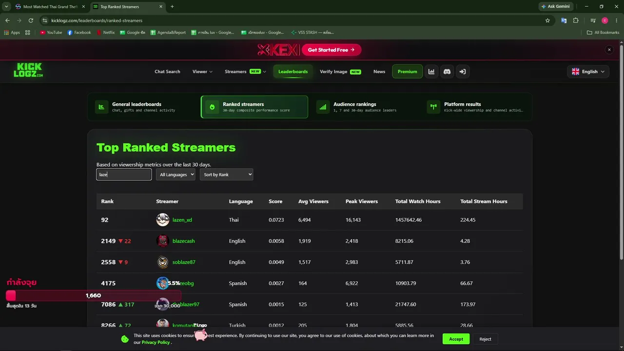Image resolution: width=624 pixels, height=351 pixels.
Task: Open lazen_xd streamer link
Action: (182, 220)
